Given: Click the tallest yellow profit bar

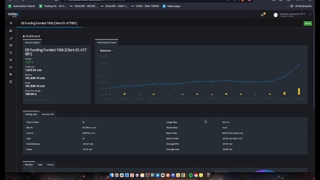Looking at the screenshot, I should point(299,91).
